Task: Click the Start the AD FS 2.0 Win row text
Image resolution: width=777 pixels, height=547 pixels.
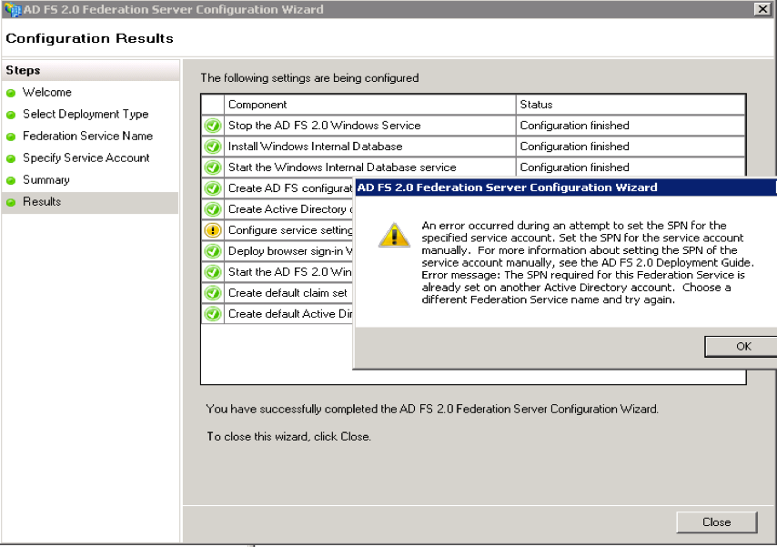Action: click(x=290, y=272)
